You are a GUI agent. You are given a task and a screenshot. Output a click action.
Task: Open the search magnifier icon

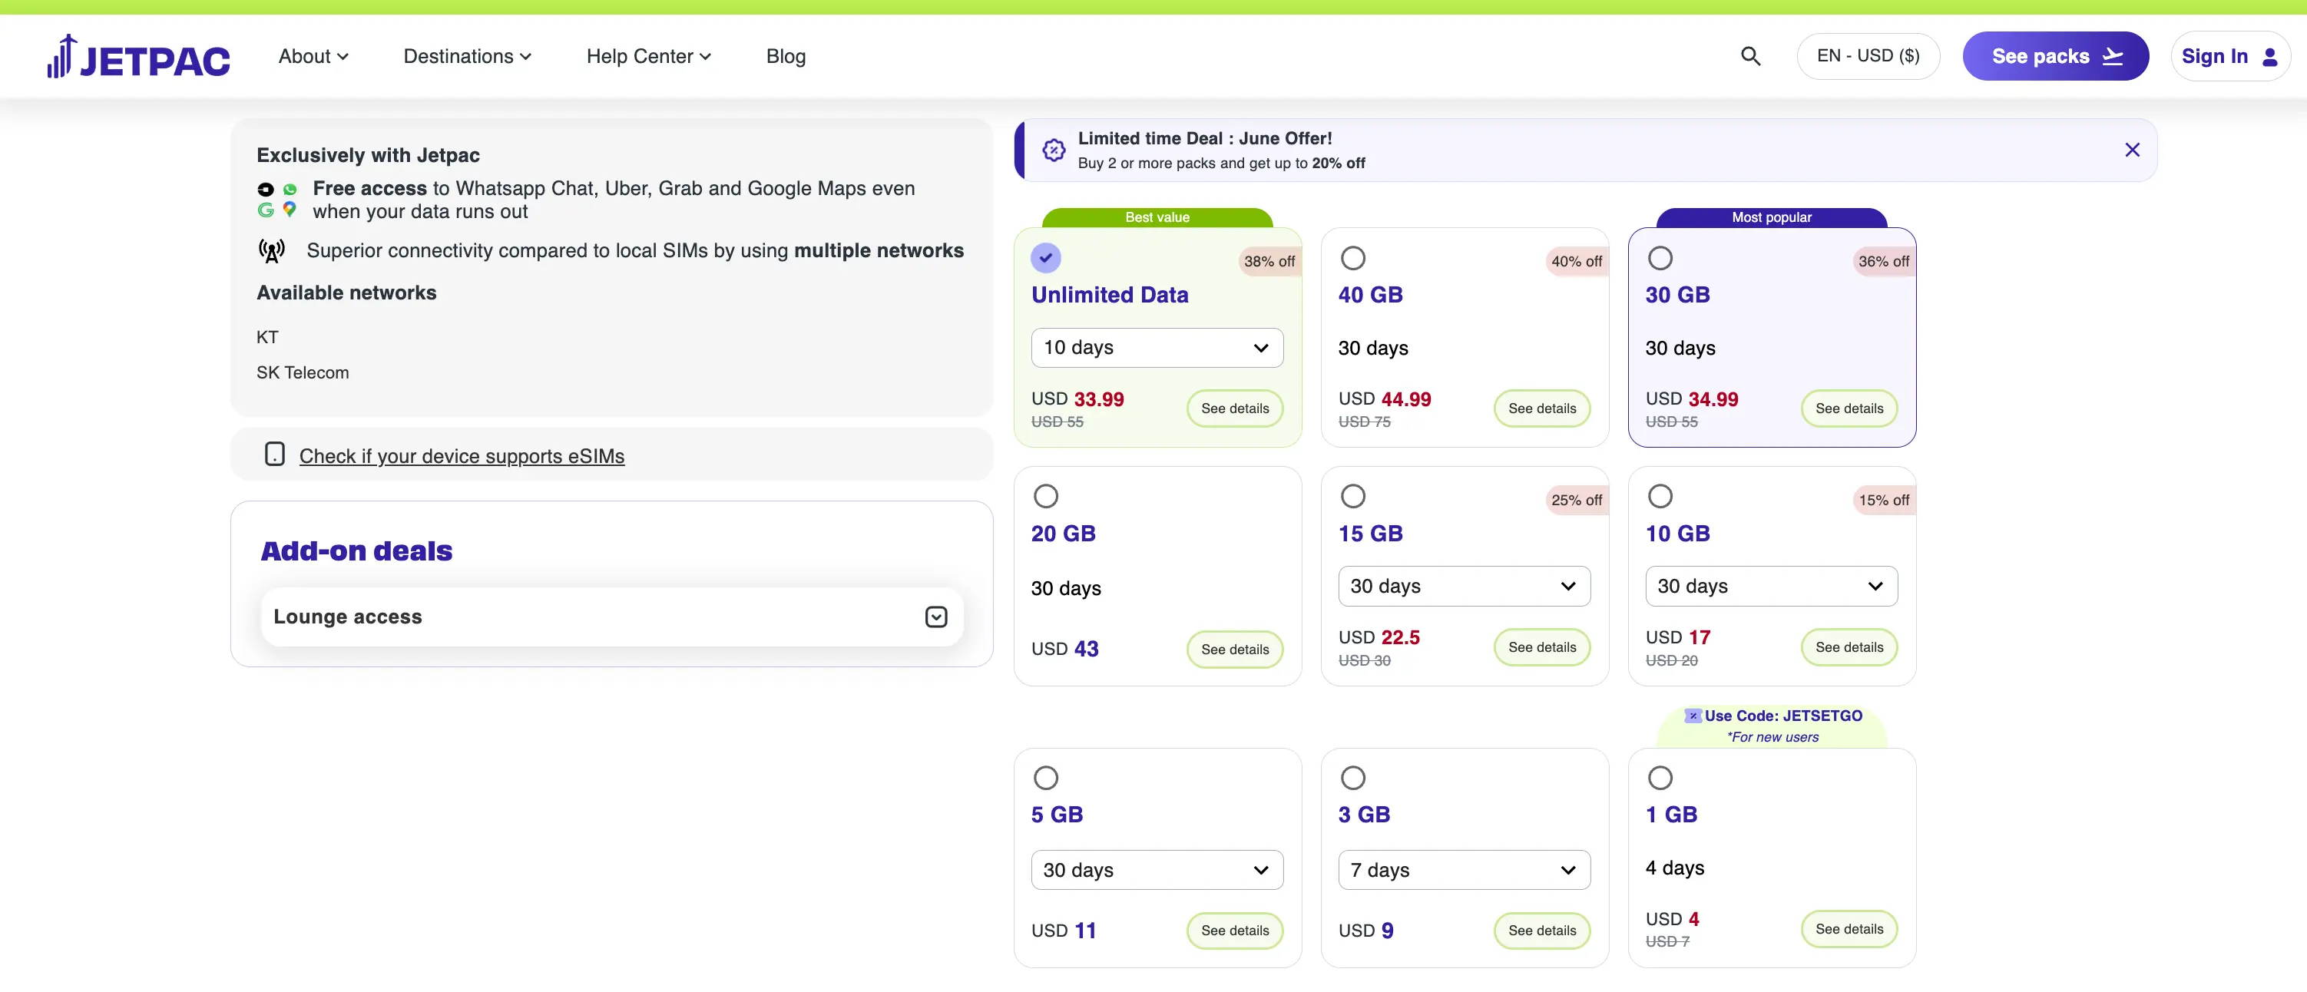point(1750,56)
